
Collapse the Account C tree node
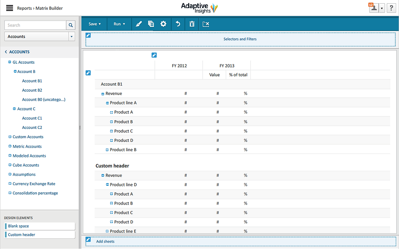tap(14, 109)
